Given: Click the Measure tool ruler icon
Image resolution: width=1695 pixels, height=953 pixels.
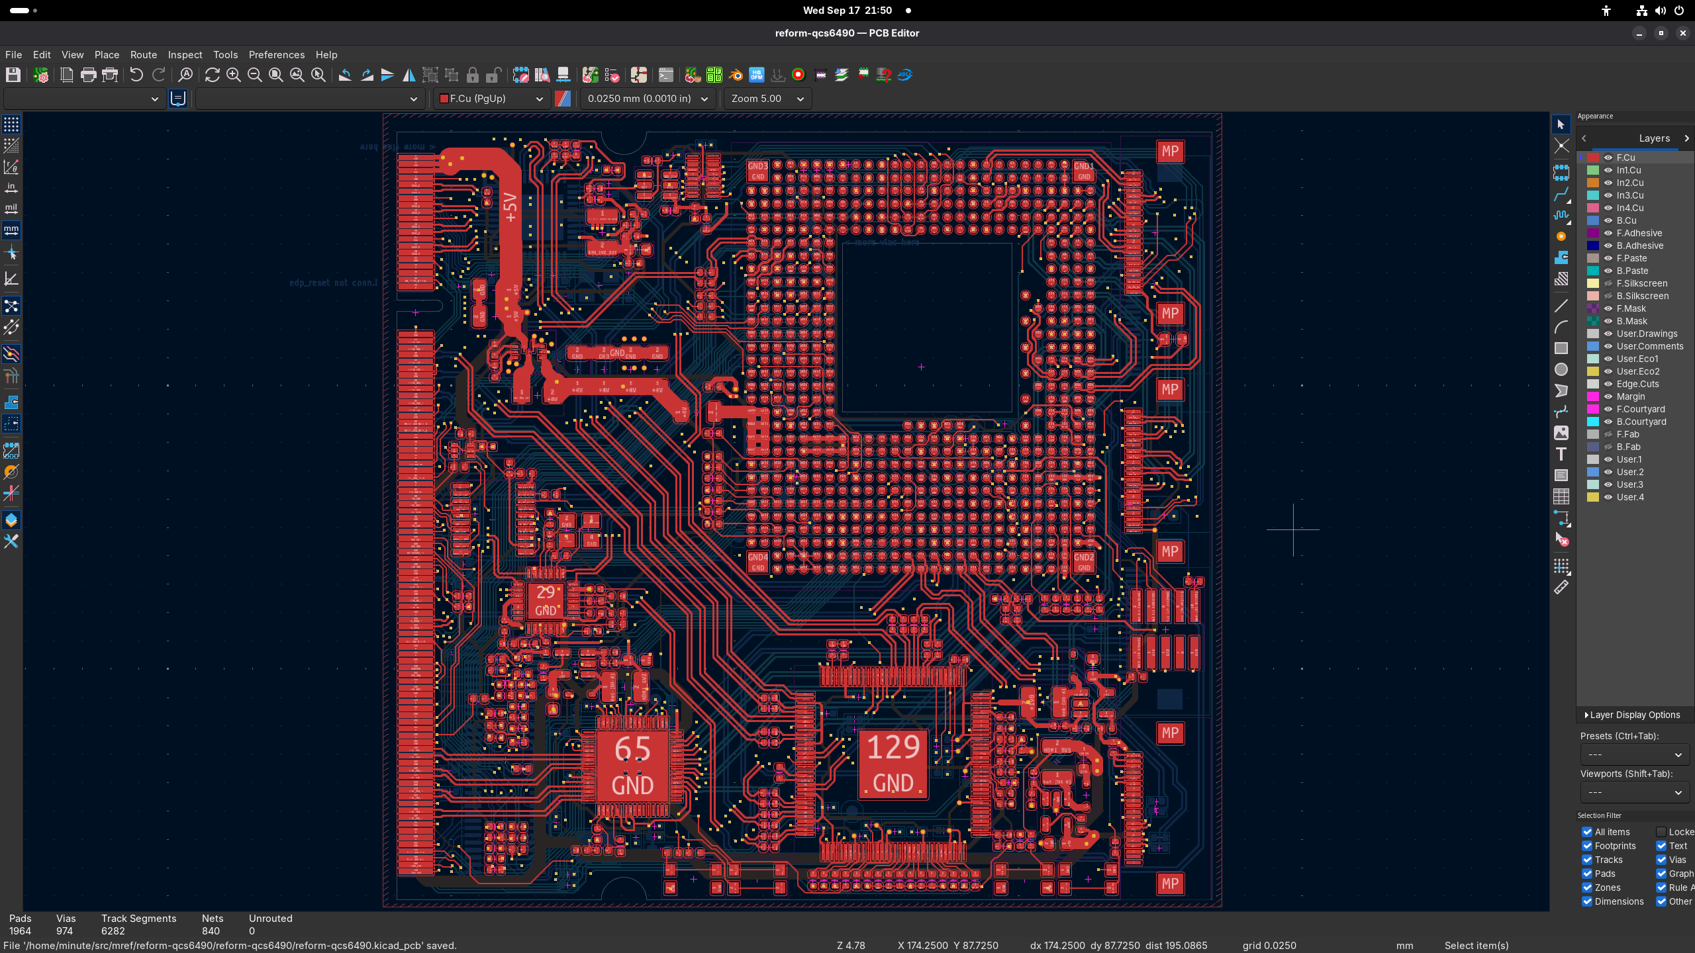Looking at the screenshot, I should [1561, 588].
